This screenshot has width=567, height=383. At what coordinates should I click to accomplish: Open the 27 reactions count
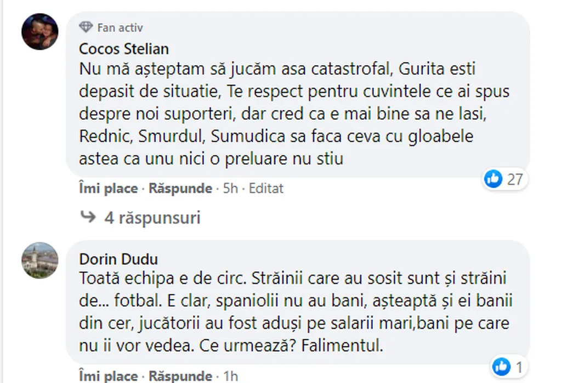[x=514, y=178]
